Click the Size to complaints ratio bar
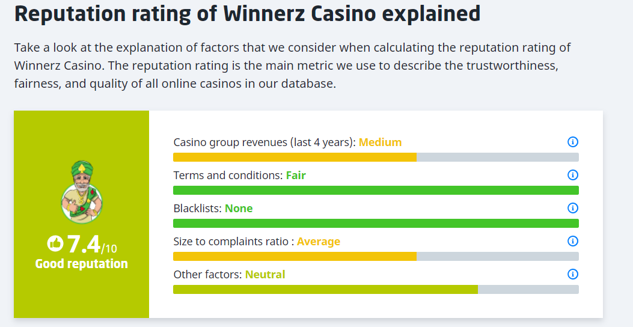The image size is (633, 327). coord(376,257)
